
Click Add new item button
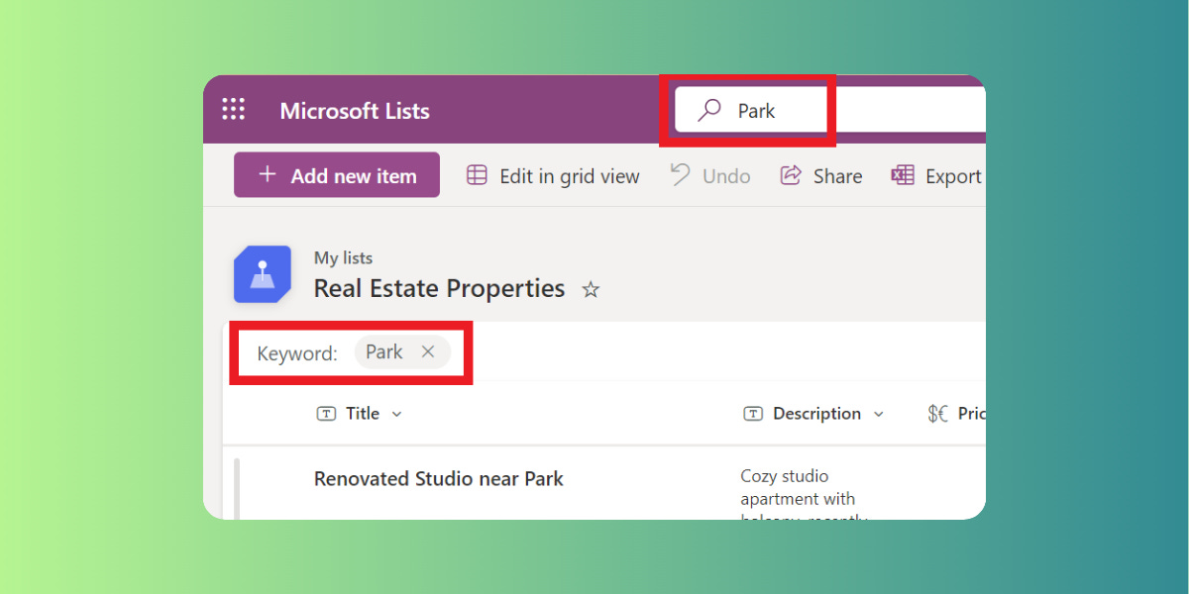pos(337,175)
